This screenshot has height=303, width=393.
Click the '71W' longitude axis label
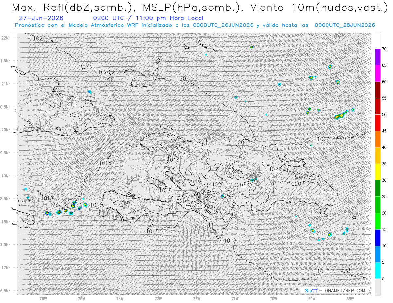(x=235, y=298)
